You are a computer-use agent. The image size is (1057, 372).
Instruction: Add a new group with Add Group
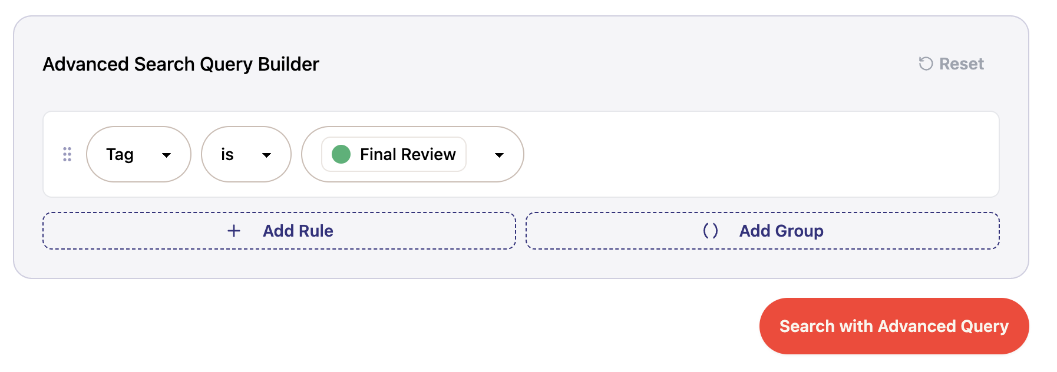[x=762, y=231]
